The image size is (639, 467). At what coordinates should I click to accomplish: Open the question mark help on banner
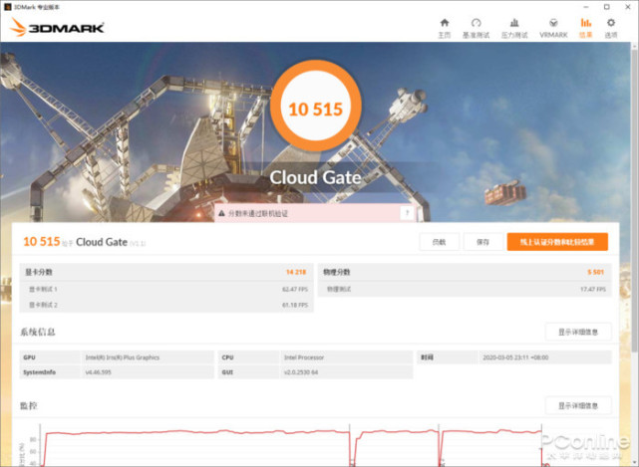407,213
